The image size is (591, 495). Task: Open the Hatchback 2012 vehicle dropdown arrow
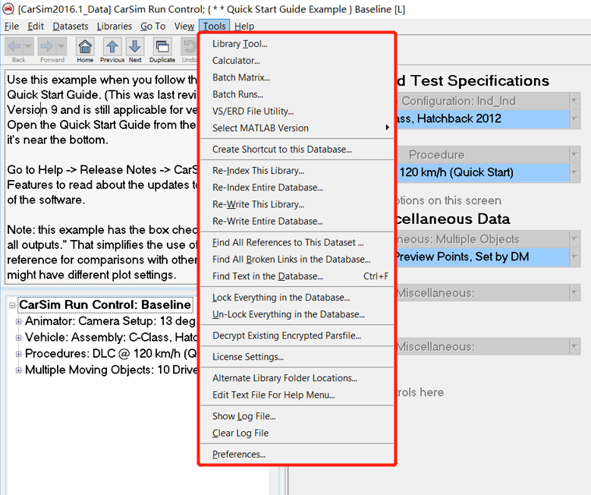pyautogui.click(x=575, y=119)
